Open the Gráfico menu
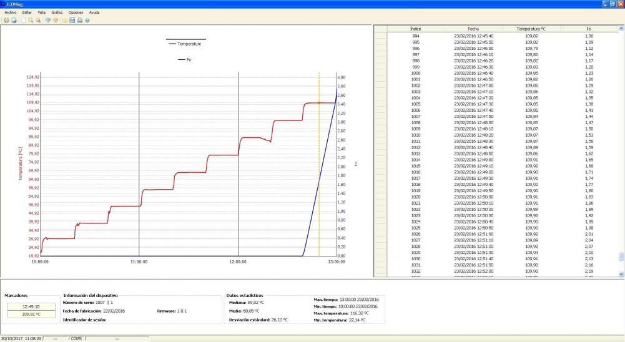This screenshot has height=342, width=625. (57, 12)
